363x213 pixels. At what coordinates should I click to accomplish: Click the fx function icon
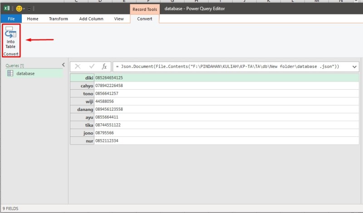click(x=104, y=67)
